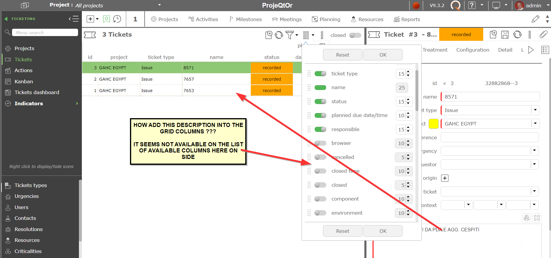551x258 pixels.
Task: Open the Project selector dropdown arrow
Action: [160, 5]
